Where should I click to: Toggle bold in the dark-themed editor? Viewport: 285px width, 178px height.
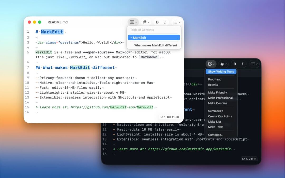235,64
